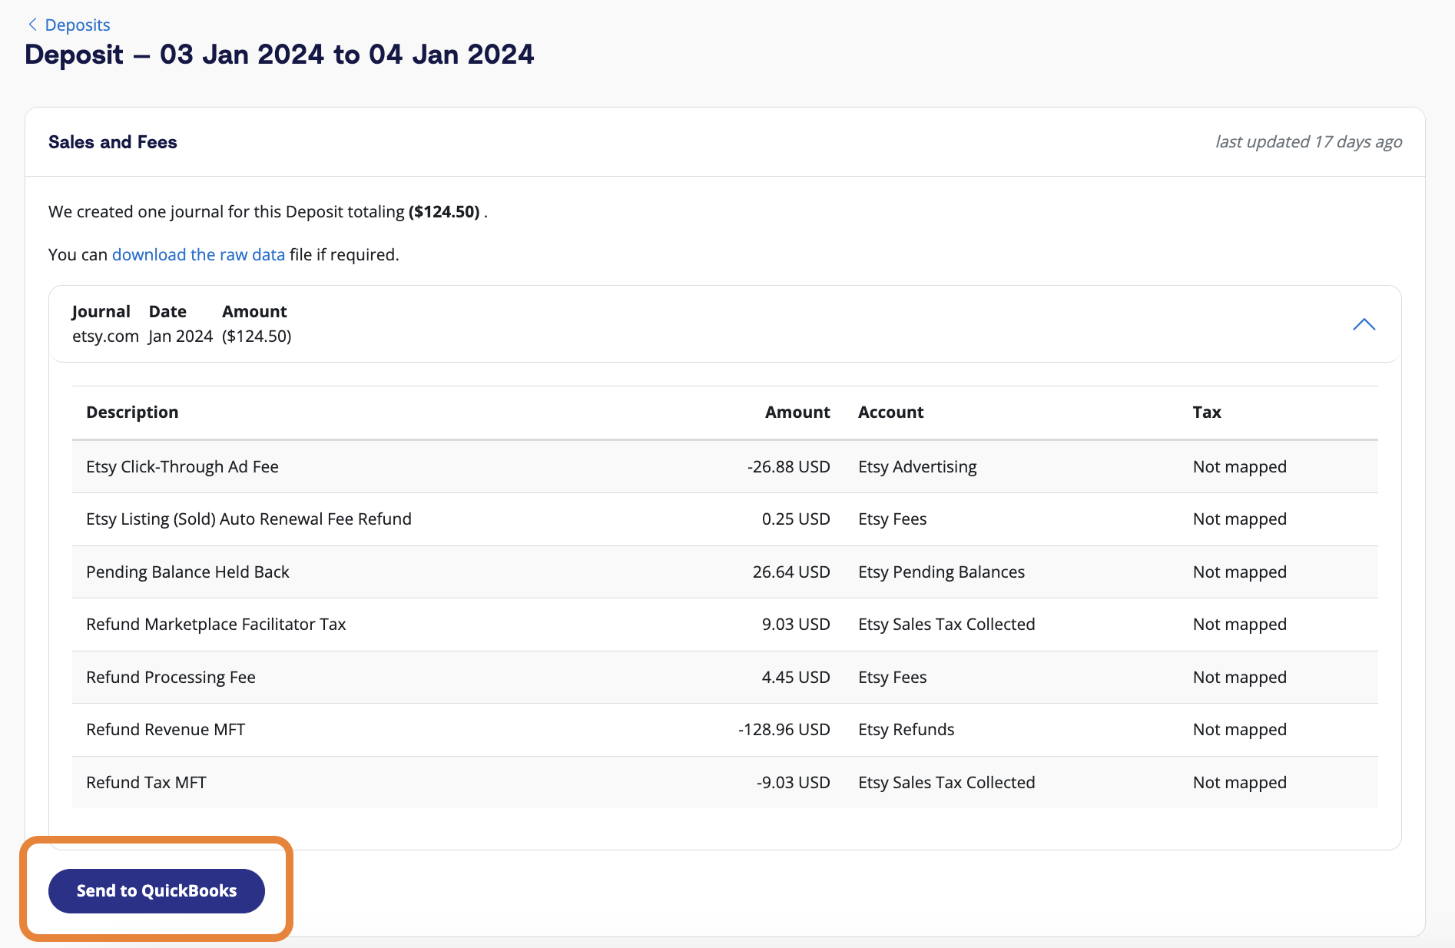Click the 26.64 USD amount
The width and height of the screenshot is (1455, 948).
click(x=791, y=572)
